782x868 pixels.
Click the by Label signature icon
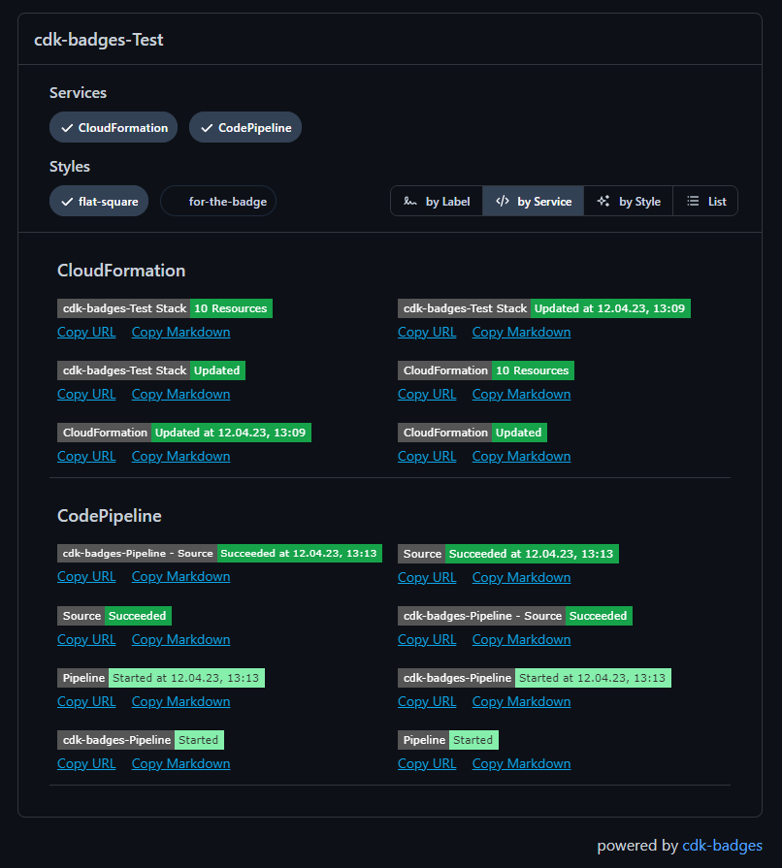tap(409, 201)
